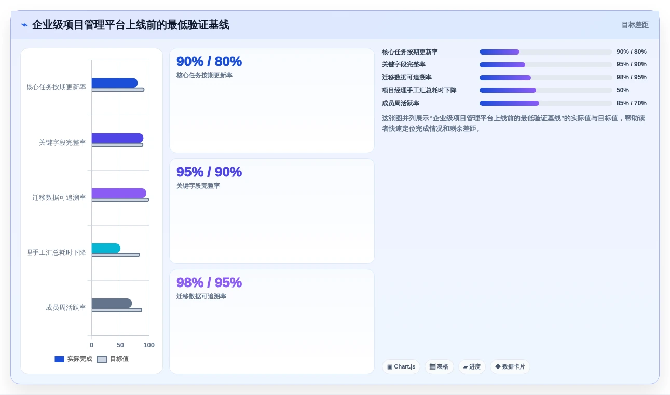Select the 进度 tag chip

click(472, 367)
